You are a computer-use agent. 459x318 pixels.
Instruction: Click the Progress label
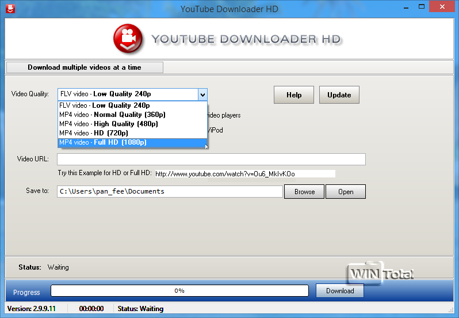pos(26,293)
